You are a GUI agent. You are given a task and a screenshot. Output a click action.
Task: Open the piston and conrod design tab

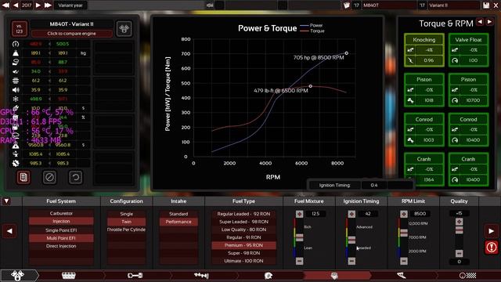(135, 275)
